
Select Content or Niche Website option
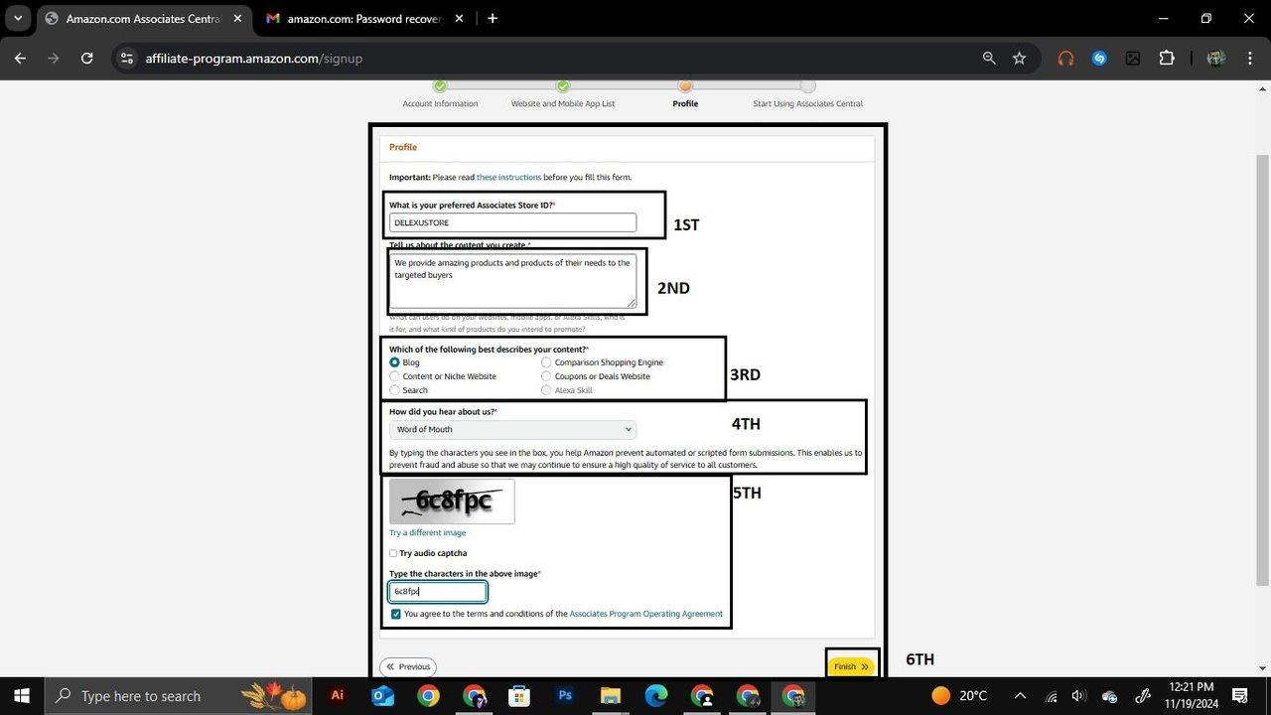click(394, 376)
